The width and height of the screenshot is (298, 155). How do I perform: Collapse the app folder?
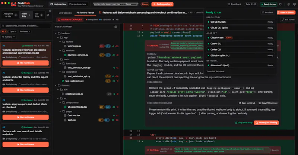pyautogui.click(x=58, y=38)
